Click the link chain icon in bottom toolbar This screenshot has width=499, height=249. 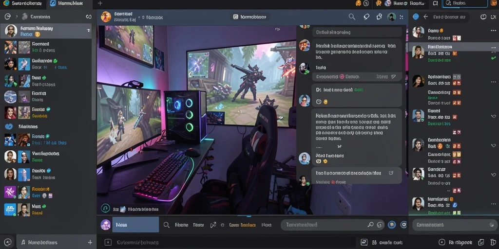coord(213,225)
